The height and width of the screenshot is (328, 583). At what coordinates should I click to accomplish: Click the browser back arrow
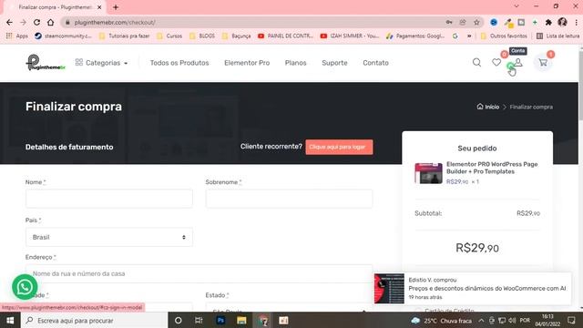[x=10, y=22]
